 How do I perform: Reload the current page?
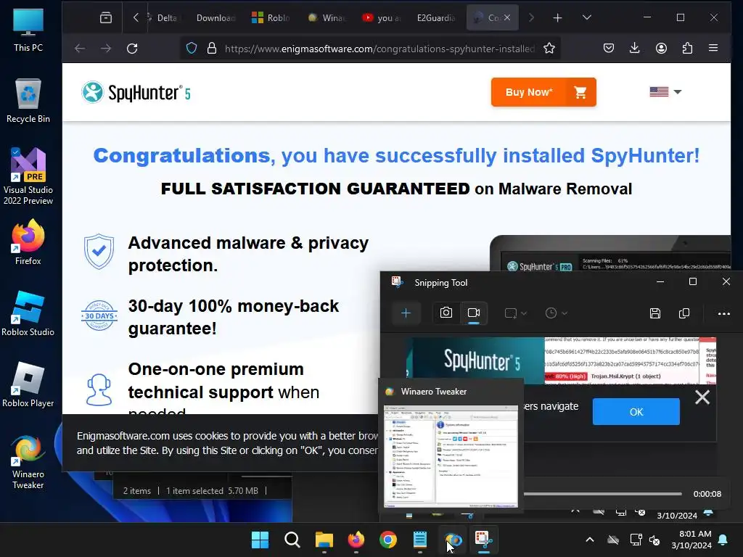tap(132, 49)
